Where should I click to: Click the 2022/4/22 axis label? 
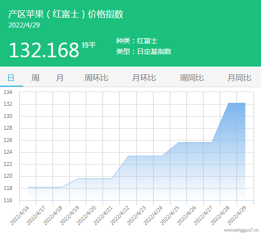[120, 215]
